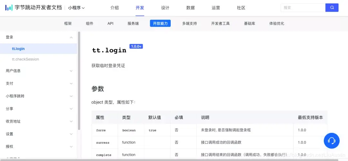This screenshot has width=348, height=161.
Task: Open the 数据 top navigation tab
Action: [190, 8]
